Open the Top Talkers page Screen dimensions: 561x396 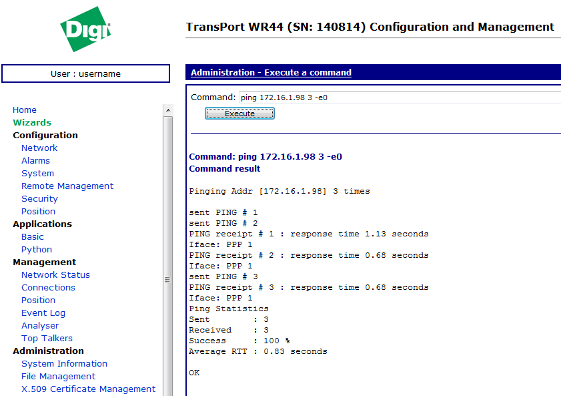click(47, 339)
